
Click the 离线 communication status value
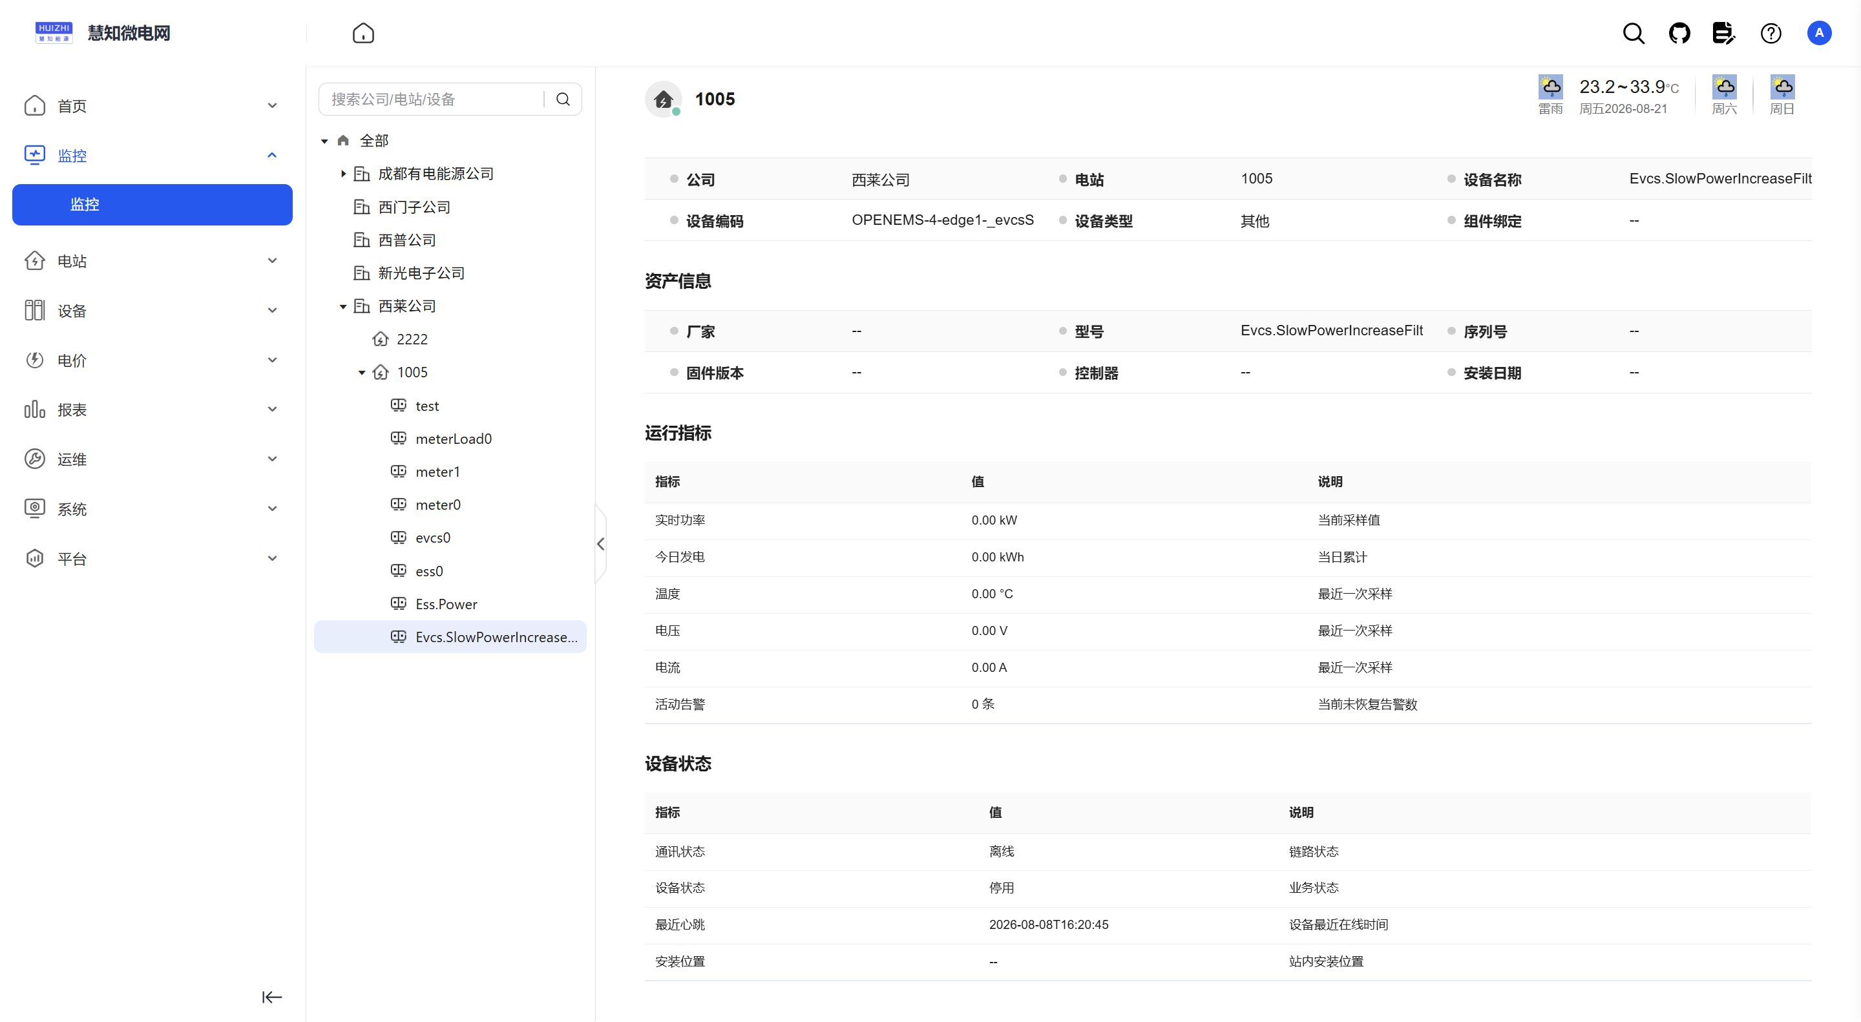(x=1002, y=851)
